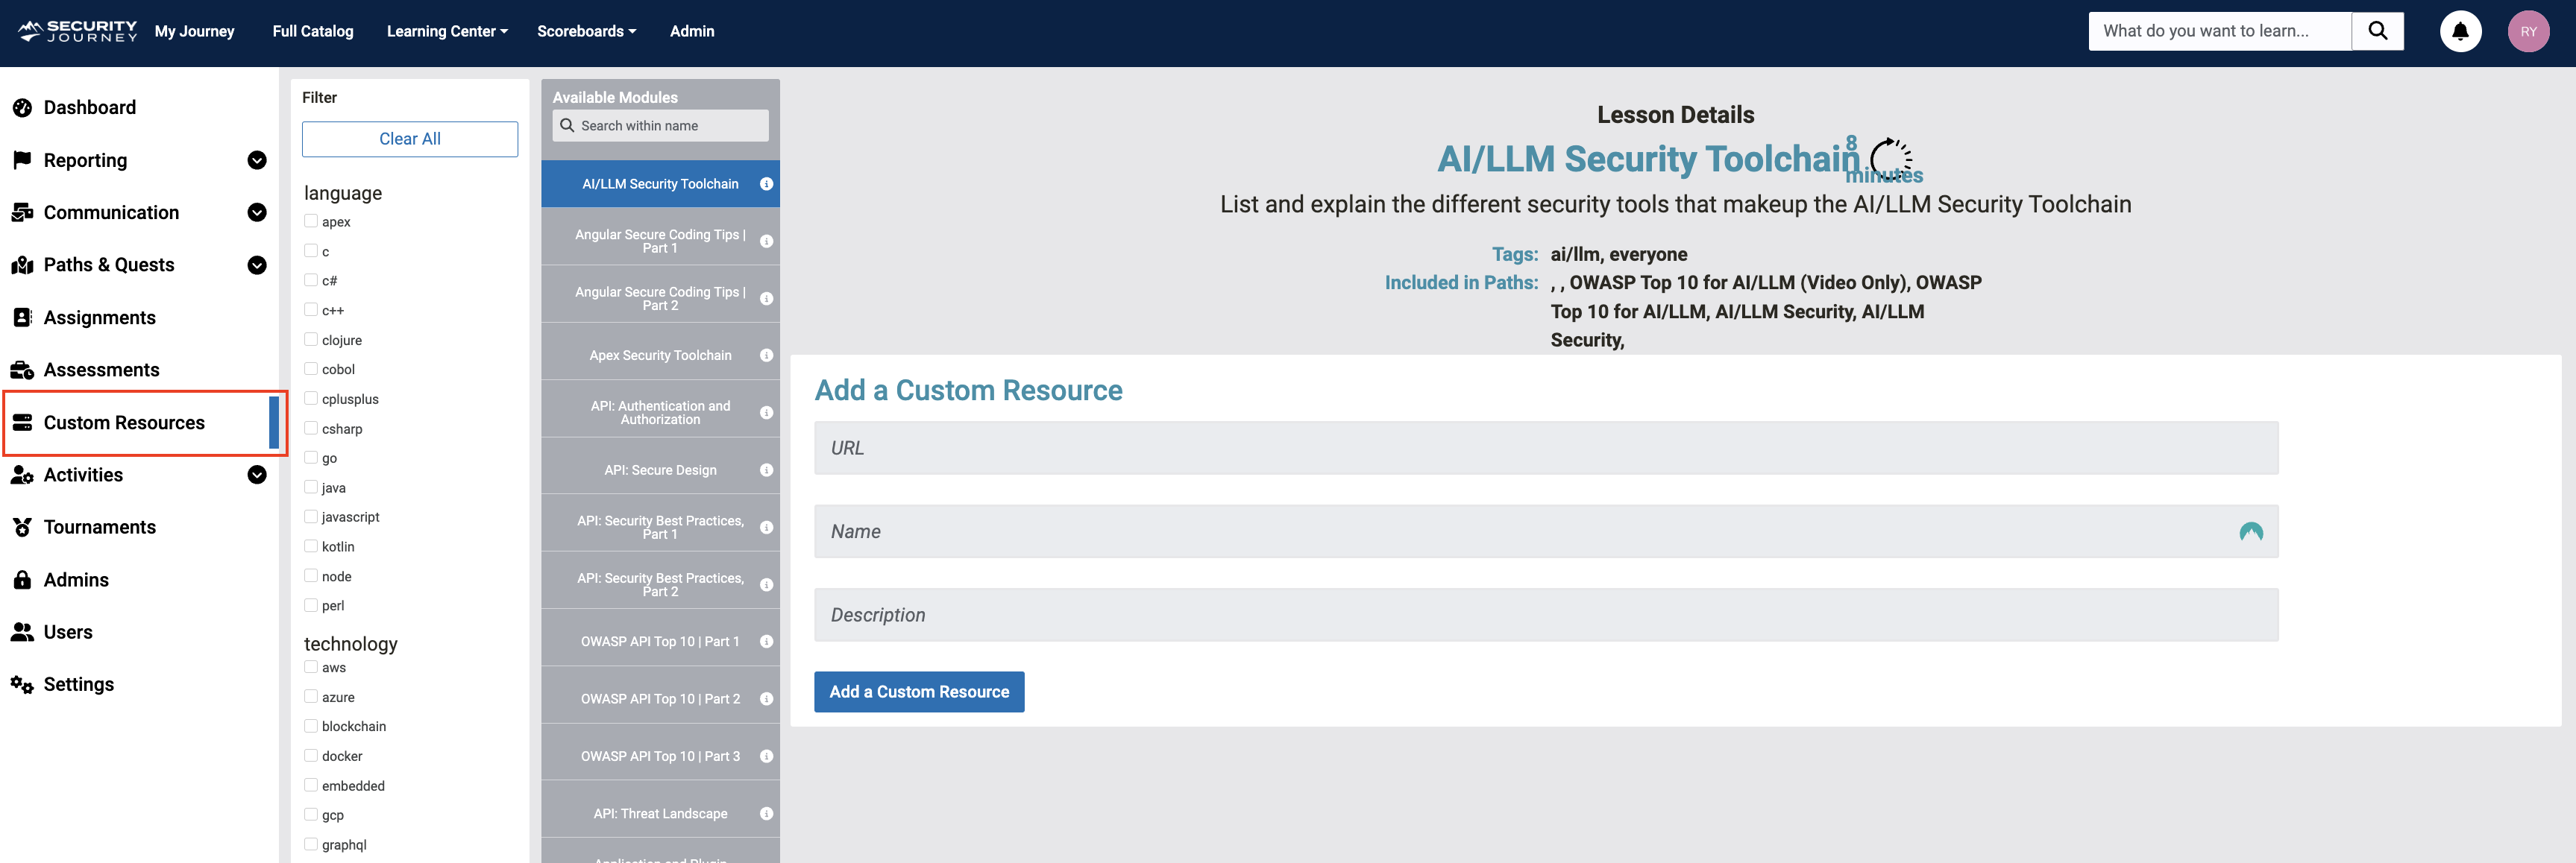Click the Communication sidebar icon
2576x863 pixels.
(22, 212)
